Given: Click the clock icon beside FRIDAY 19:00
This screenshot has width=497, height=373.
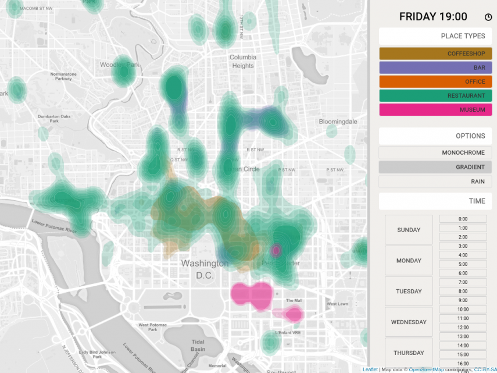Looking at the screenshot, I should pyautogui.click(x=488, y=17).
